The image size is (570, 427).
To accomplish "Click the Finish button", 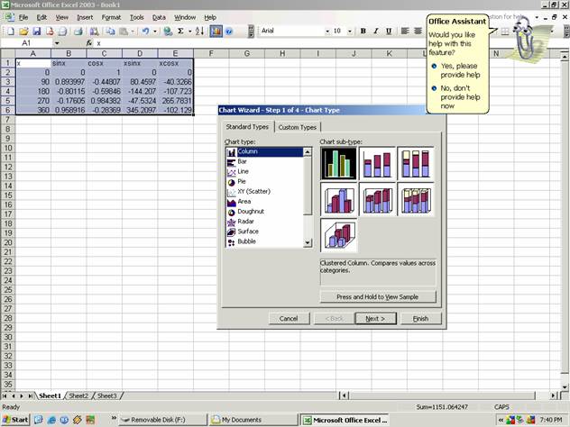I will click(420, 318).
